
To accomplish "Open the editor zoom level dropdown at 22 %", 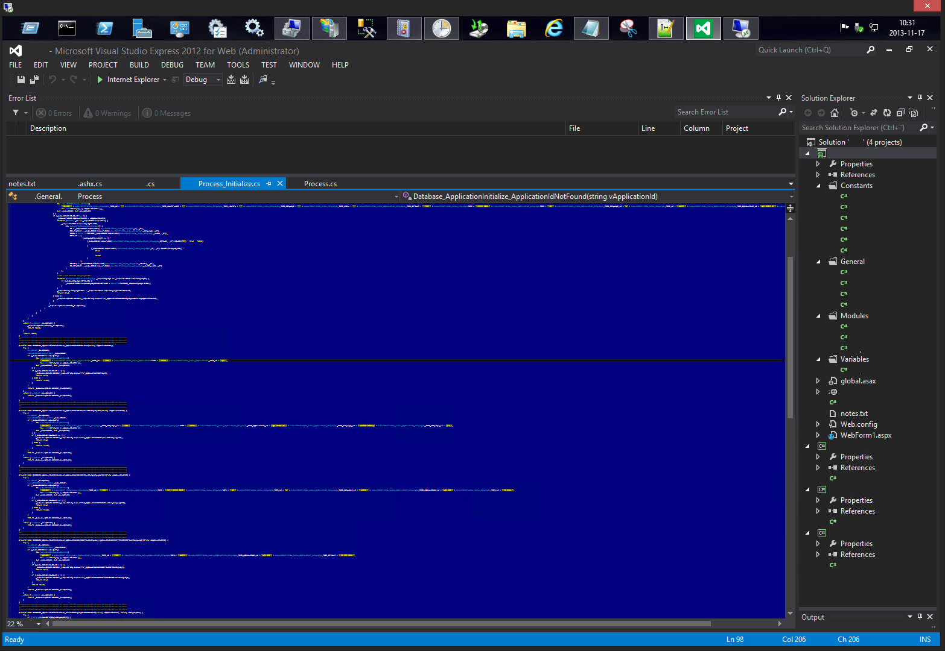I will point(39,624).
